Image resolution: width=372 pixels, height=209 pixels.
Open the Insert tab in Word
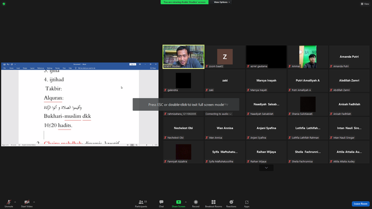click(18, 68)
